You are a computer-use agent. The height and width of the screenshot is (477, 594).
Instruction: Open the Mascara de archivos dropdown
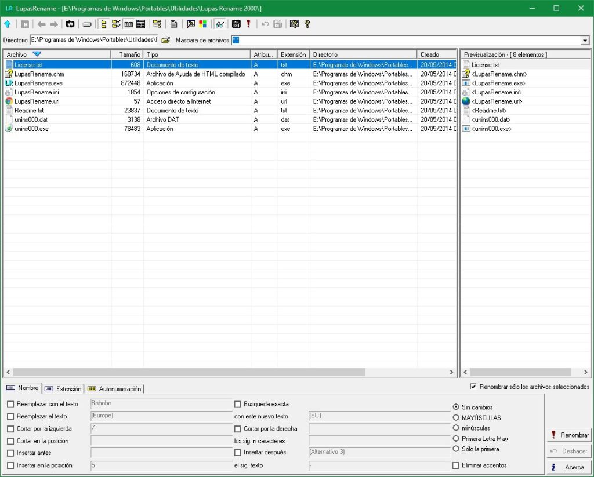click(585, 41)
